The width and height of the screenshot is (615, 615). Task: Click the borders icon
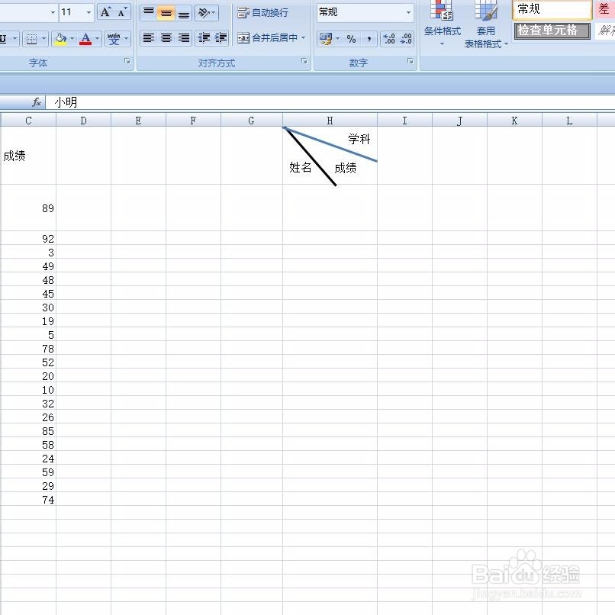31,38
